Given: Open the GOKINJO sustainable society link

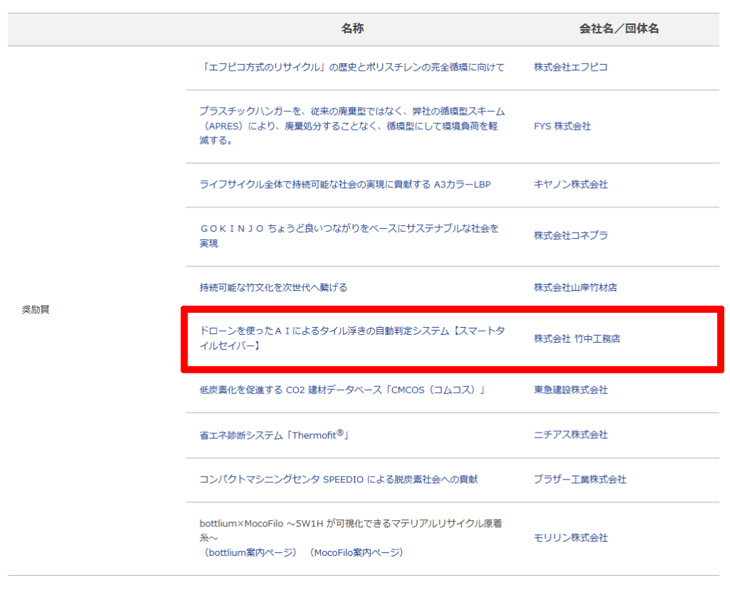Looking at the screenshot, I should tap(349, 235).
